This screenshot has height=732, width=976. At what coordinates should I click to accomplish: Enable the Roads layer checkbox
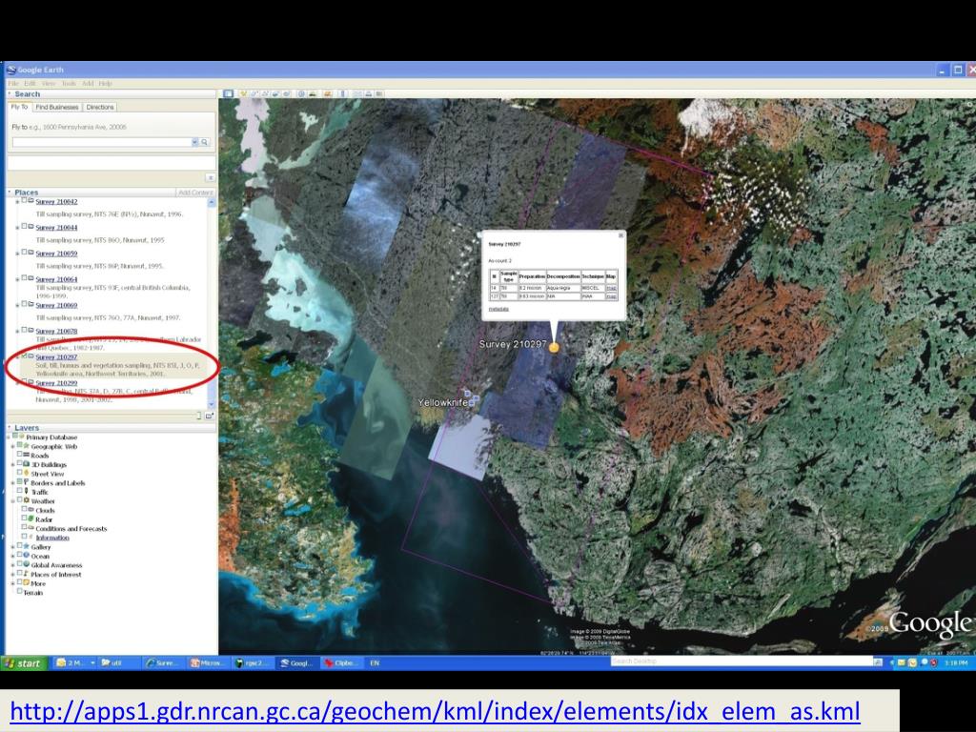[x=19, y=455]
